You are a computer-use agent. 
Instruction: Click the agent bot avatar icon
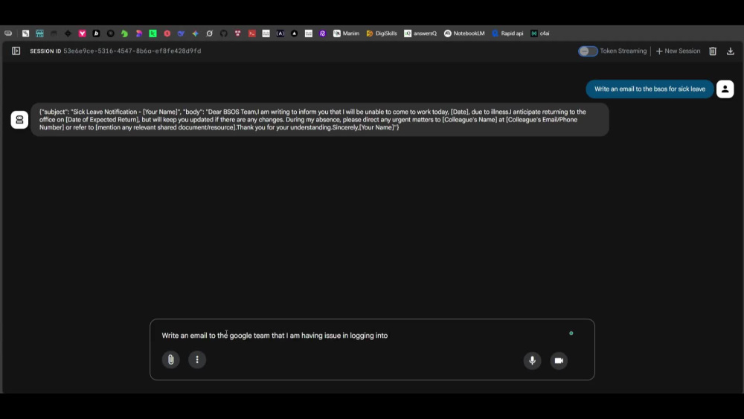coord(19,120)
